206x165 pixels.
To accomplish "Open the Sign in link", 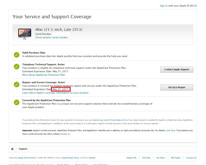I will (164, 6).
